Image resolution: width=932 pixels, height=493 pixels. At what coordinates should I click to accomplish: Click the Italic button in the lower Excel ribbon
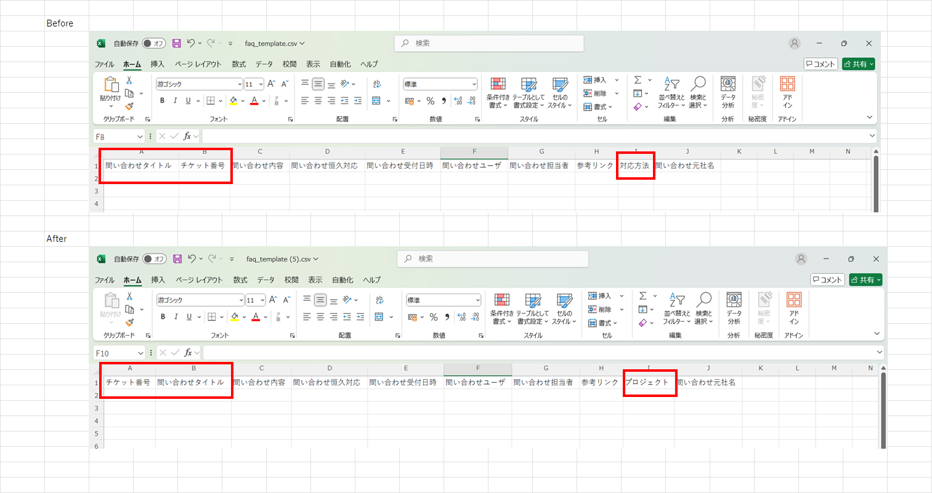tap(176, 317)
